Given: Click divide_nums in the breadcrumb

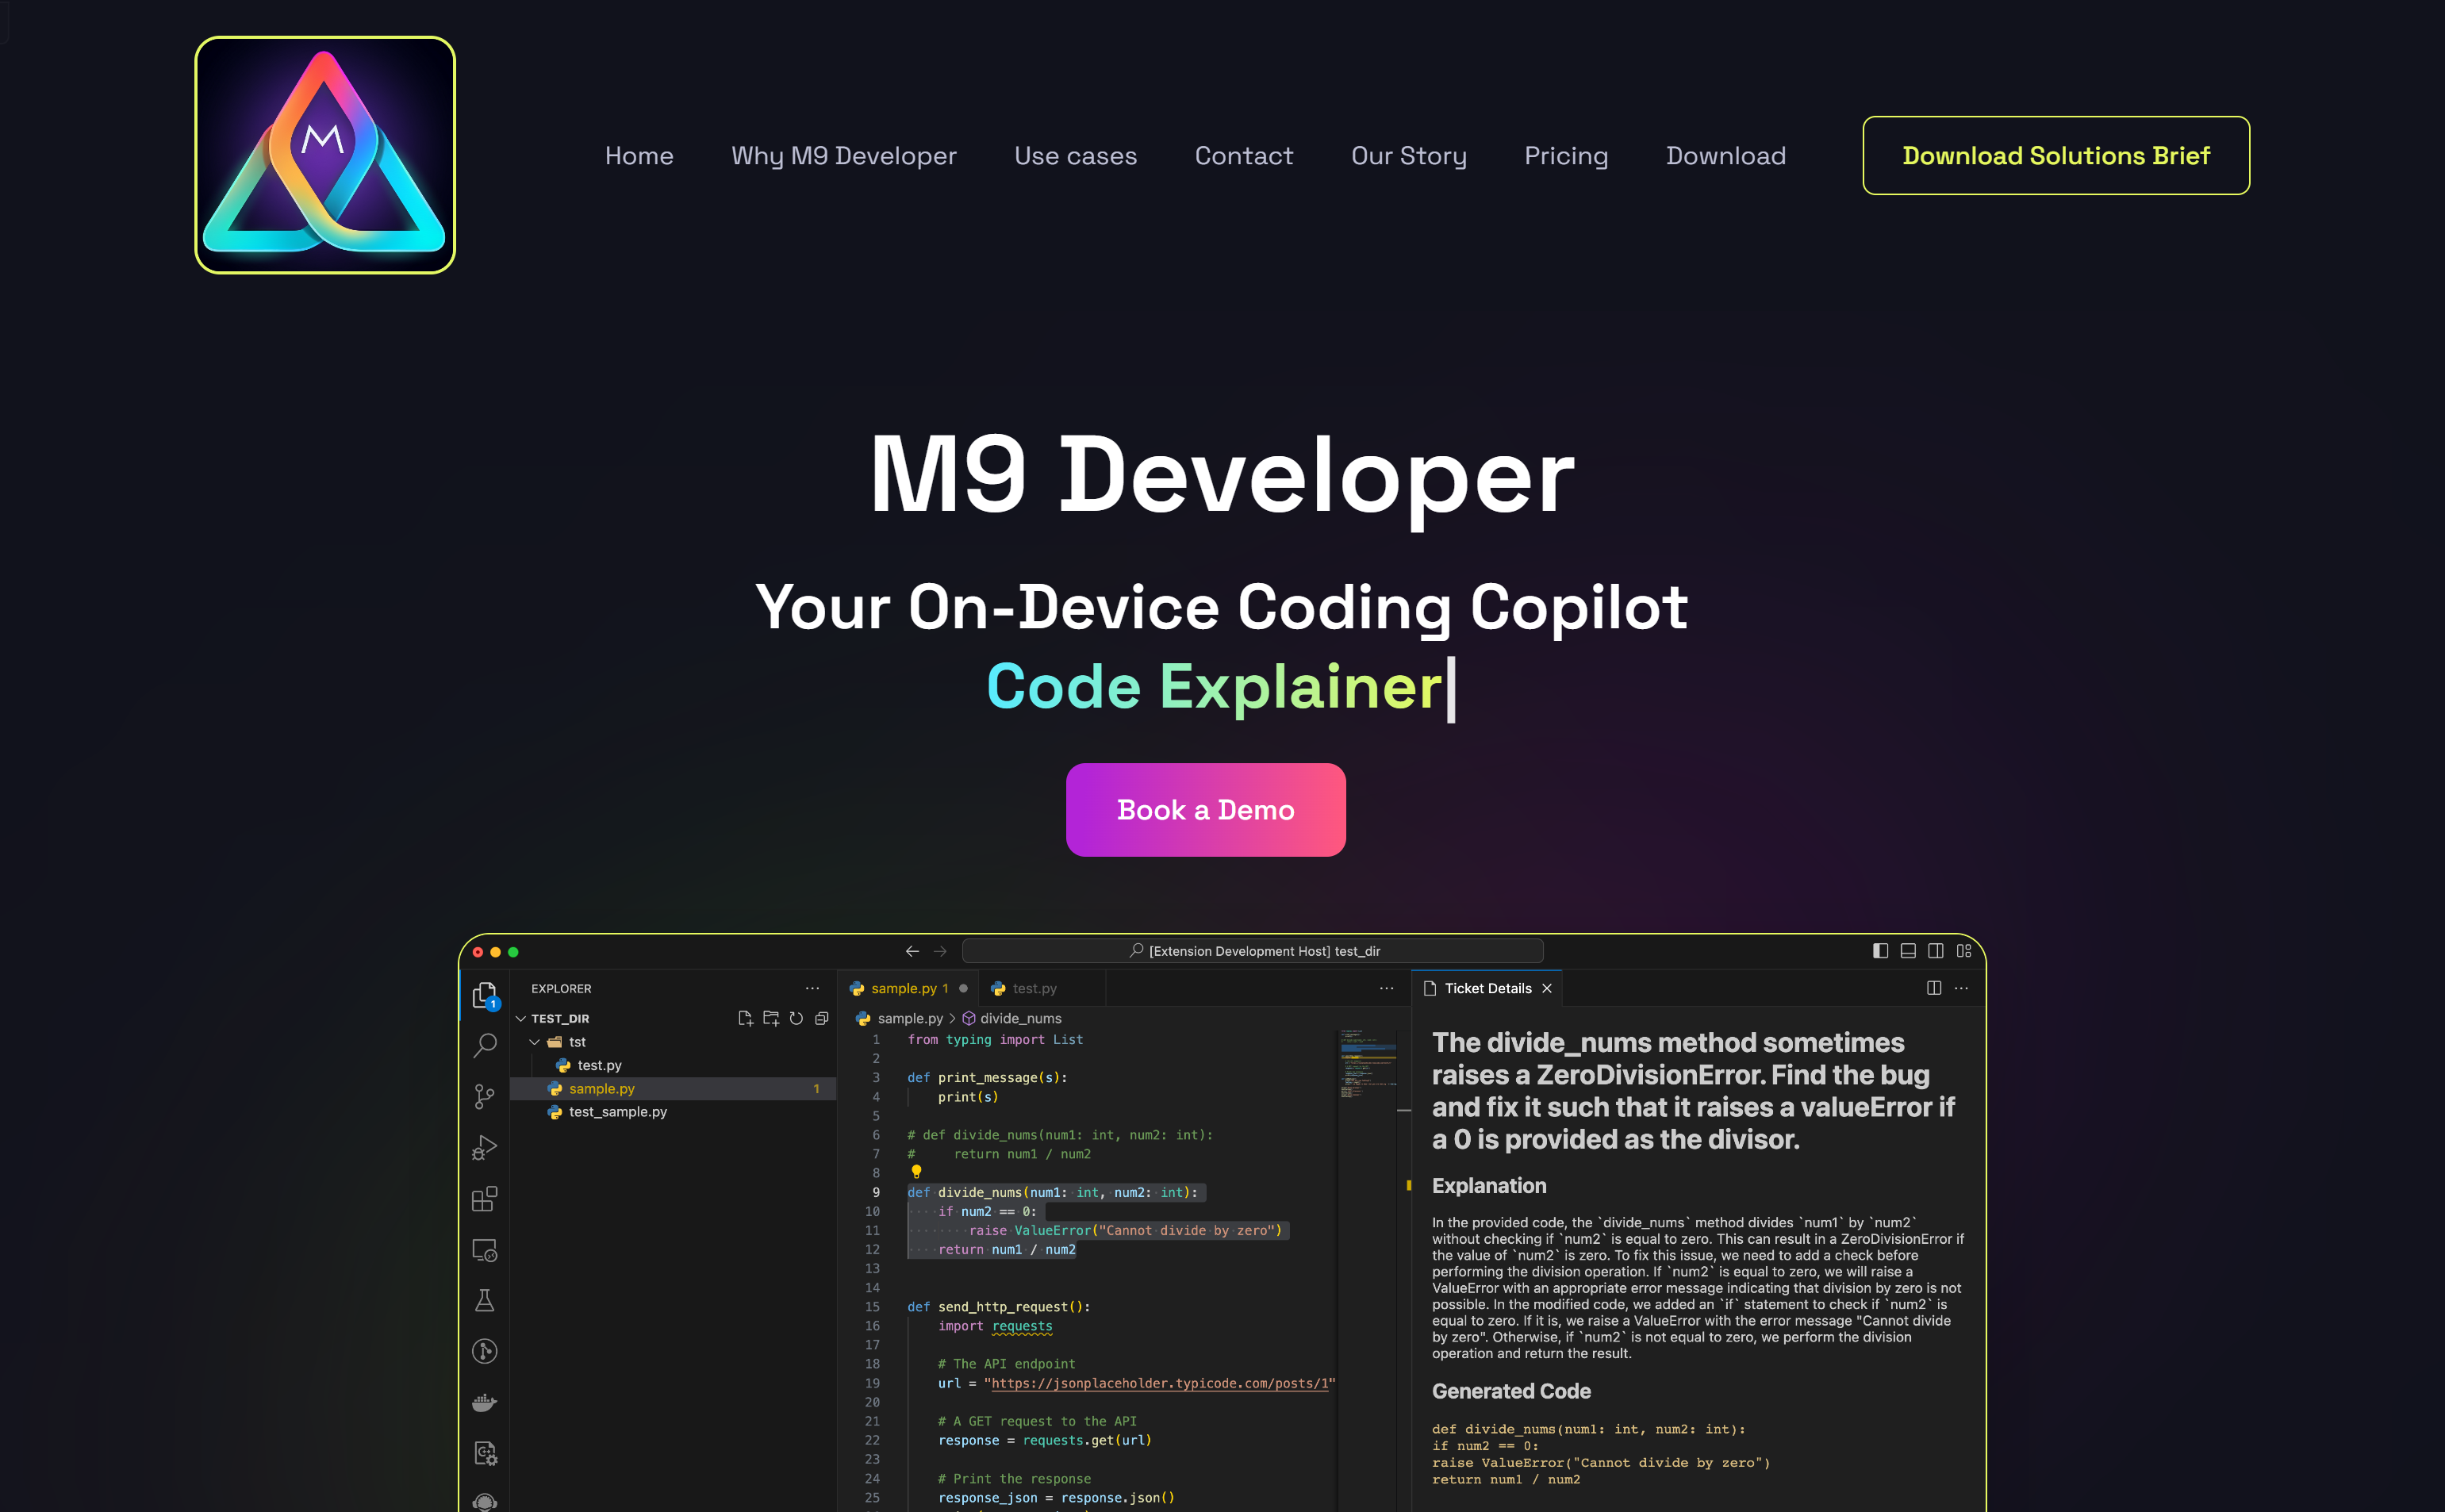Looking at the screenshot, I should 1020,1018.
